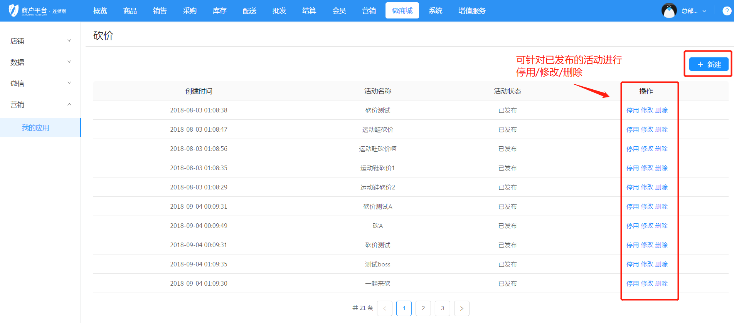Screen dimensions: 734x323
Task: Go to next page arrow
Action: (x=461, y=308)
